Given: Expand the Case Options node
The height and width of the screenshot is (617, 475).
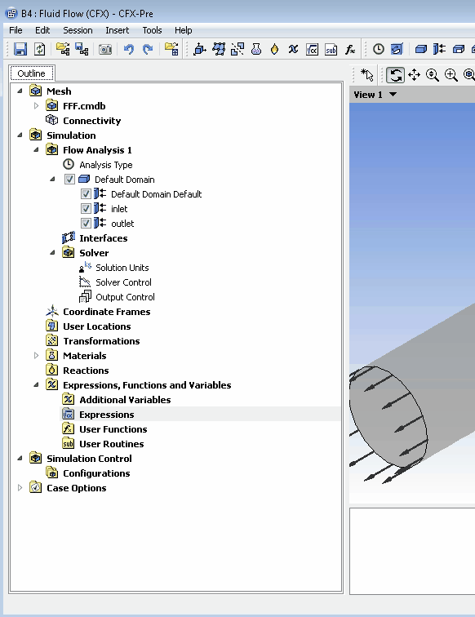Looking at the screenshot, I should (20, 488).
